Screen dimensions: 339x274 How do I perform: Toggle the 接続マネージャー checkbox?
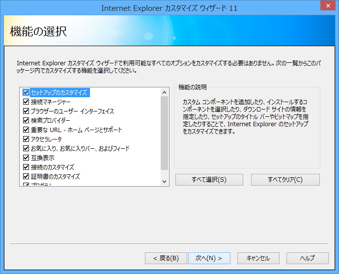26,102
